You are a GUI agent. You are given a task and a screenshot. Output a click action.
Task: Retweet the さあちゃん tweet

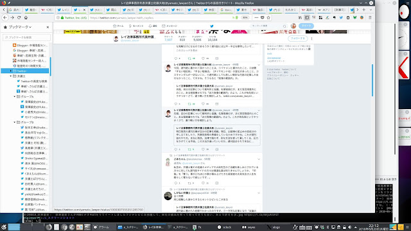[x=189, y=183]
